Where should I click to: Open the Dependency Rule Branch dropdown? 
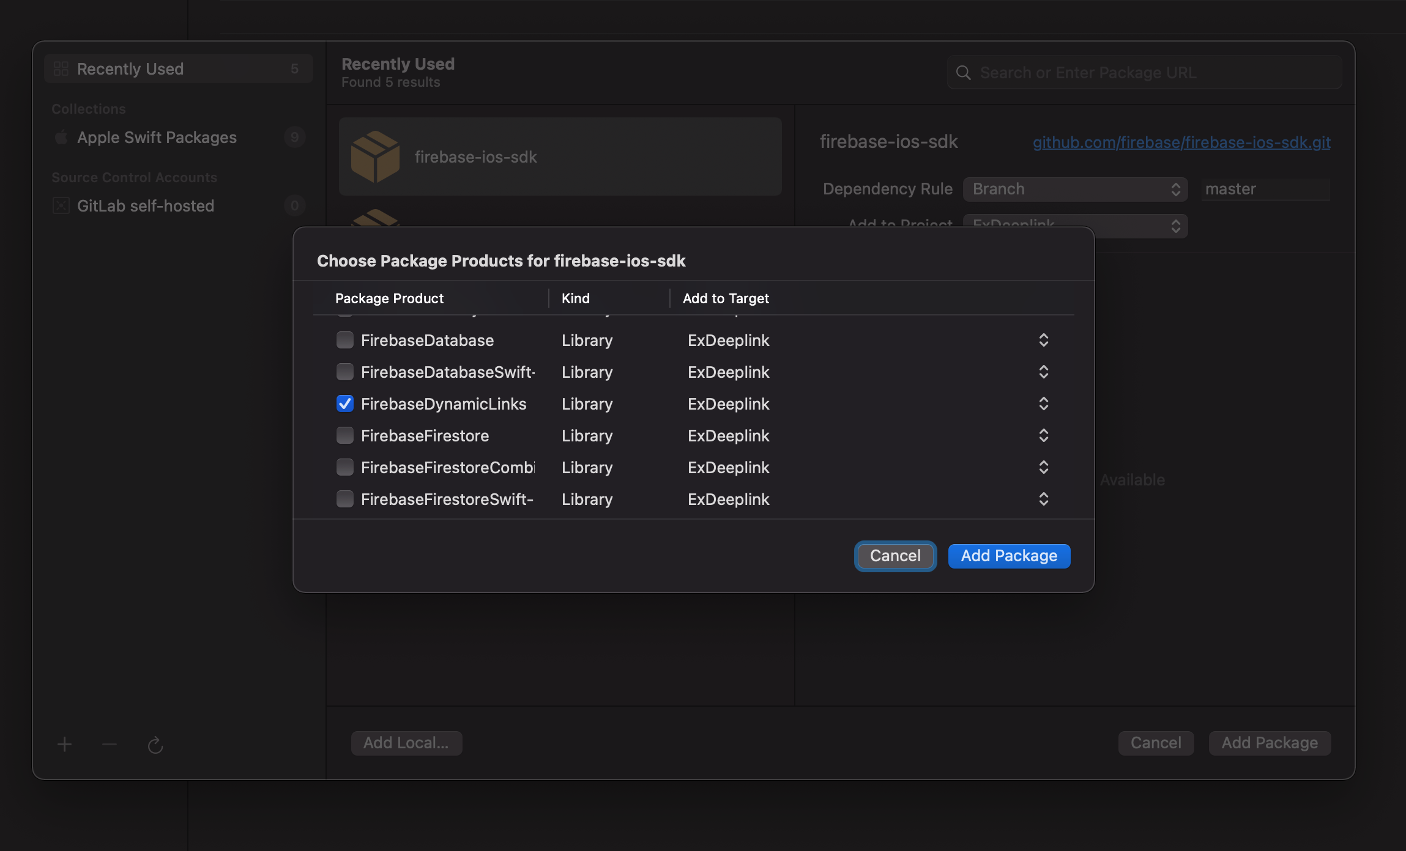[1075, 189]
